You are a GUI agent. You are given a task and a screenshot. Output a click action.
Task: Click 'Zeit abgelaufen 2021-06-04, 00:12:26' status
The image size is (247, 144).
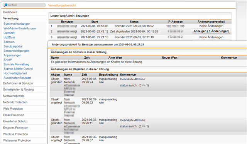(134, 31)
